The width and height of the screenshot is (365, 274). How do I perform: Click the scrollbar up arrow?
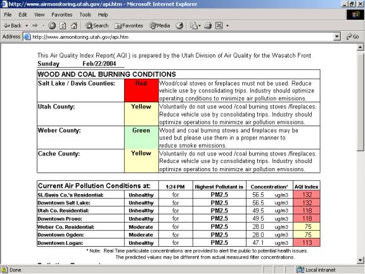[x=360, y=48]
